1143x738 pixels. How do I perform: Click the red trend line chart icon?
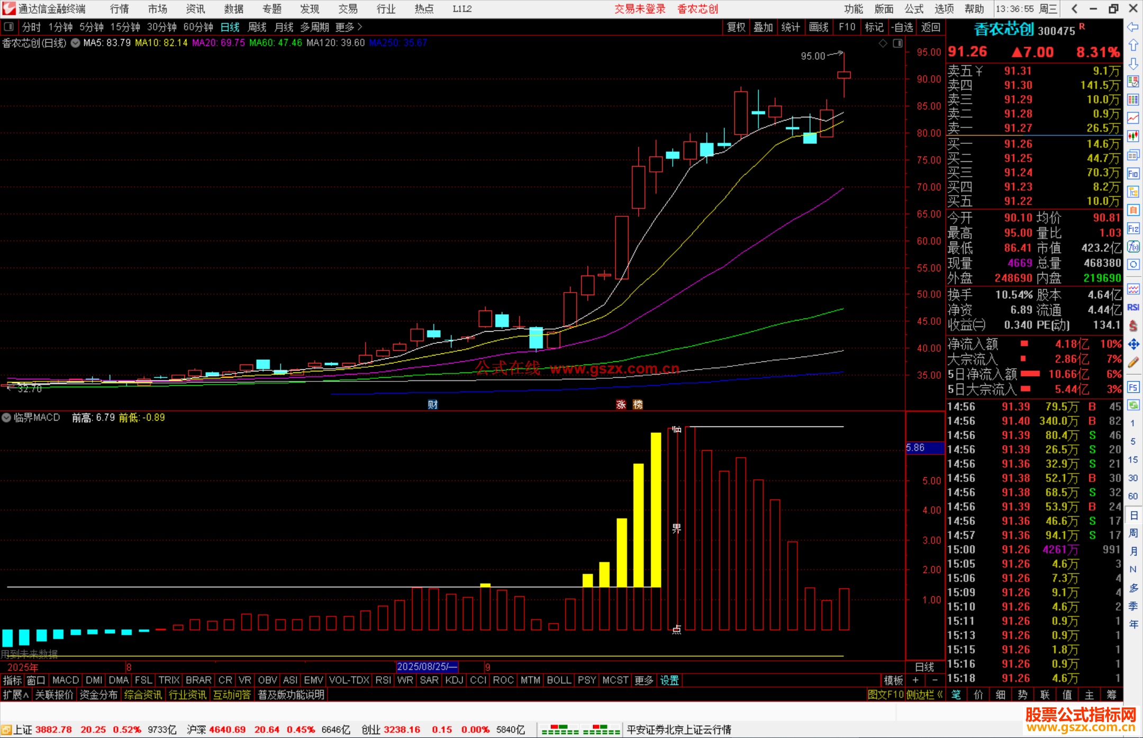coord(1133,118)
